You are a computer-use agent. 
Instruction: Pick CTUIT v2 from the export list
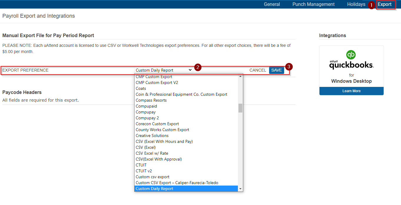[x=143, y=171]
